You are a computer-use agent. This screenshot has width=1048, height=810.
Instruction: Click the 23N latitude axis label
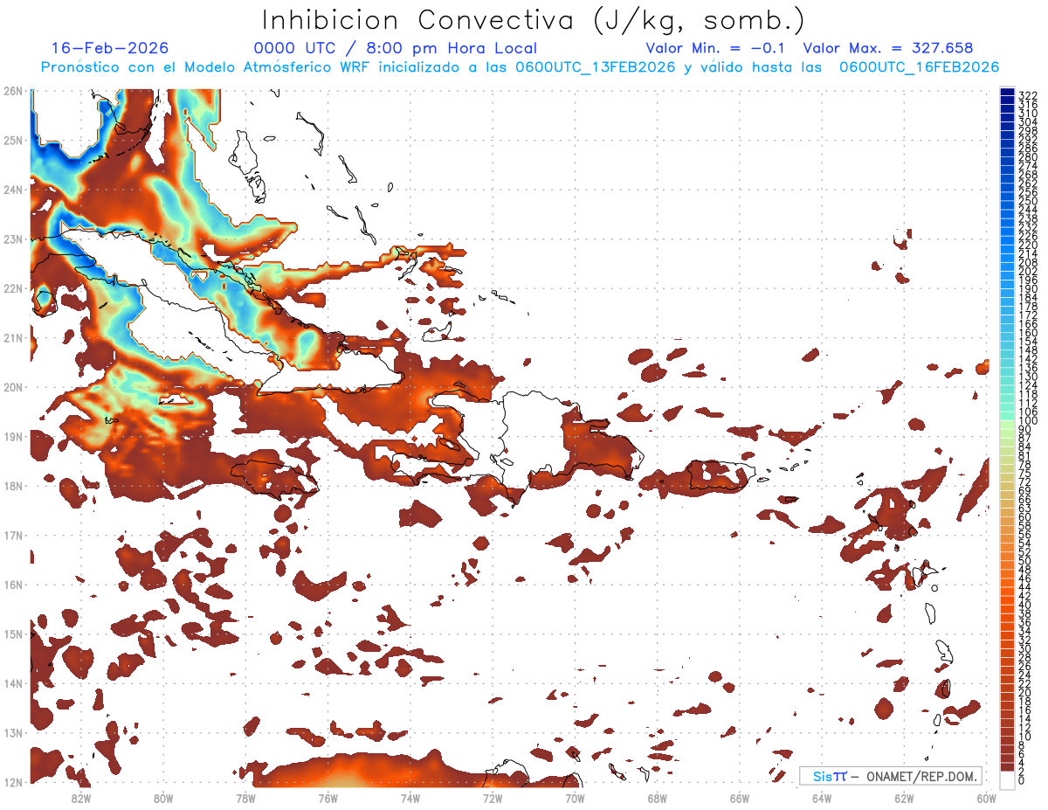(13, 239)
